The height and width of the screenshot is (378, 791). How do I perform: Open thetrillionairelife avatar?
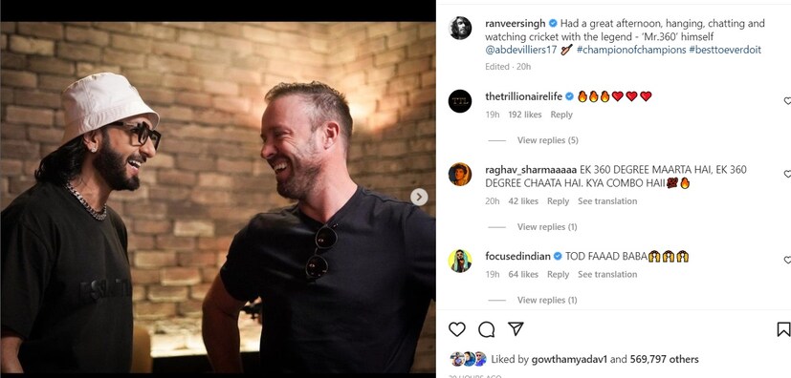tap(460, 100)
